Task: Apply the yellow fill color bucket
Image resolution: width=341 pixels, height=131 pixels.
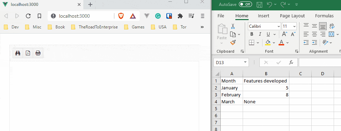Action: tap(268, 43)
